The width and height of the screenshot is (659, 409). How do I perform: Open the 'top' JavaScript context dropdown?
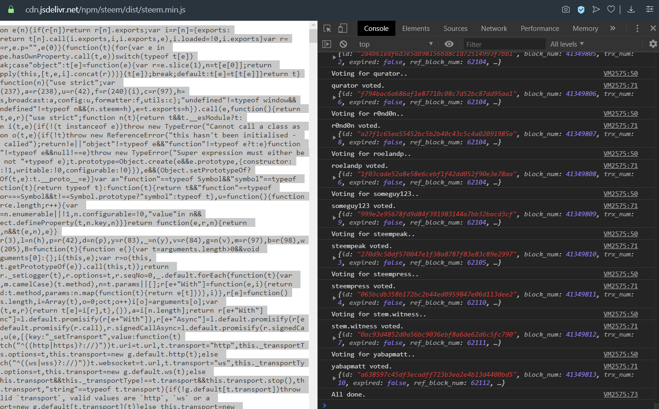[x=396, y=44]
